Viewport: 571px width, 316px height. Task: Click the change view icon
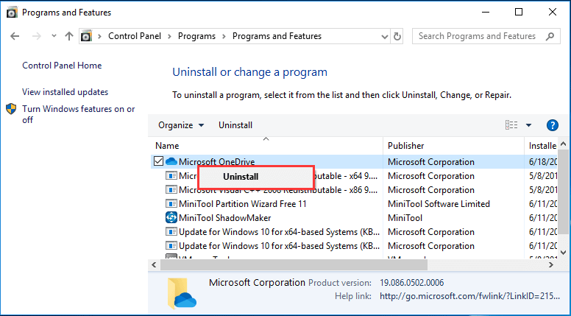(x=511, y=125)
